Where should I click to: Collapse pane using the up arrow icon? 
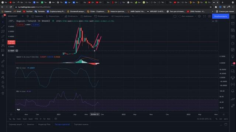(213, 21)
